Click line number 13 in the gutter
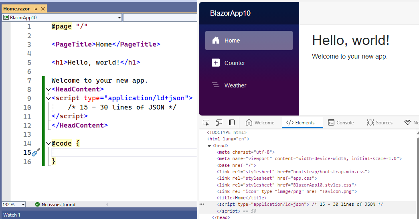419x219 pixels. coord(27,134)
